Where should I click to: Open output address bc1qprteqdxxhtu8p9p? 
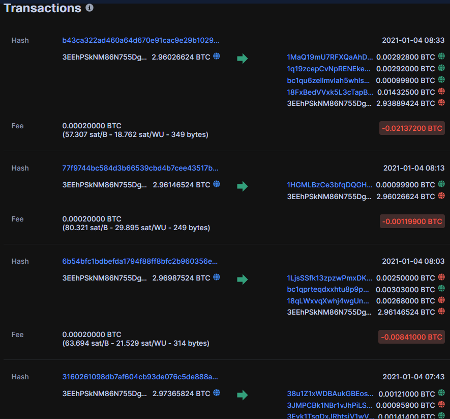(x=328, y=289)
